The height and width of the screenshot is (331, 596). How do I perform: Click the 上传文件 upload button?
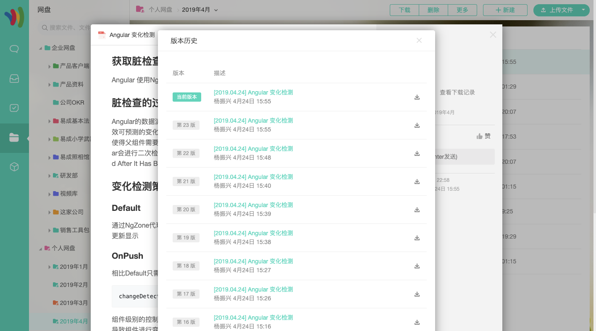click(x=557, y=10)
